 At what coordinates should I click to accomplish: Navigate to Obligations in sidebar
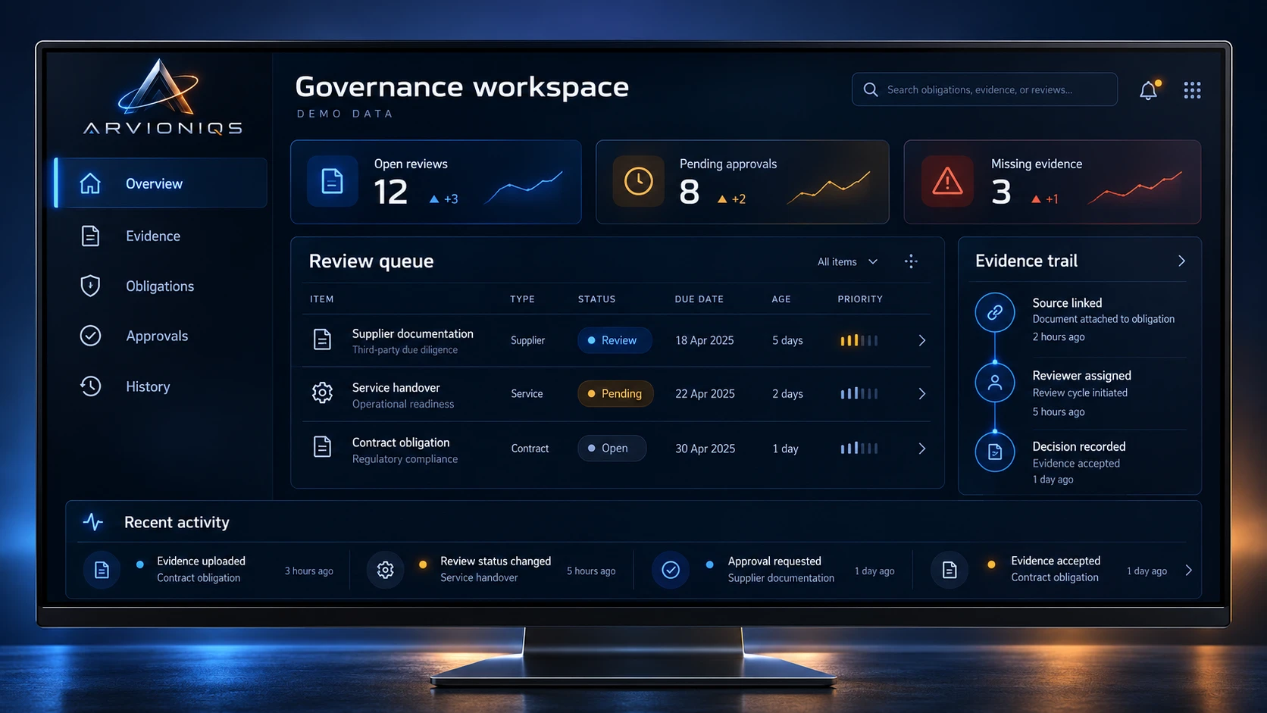click(161, 286)
